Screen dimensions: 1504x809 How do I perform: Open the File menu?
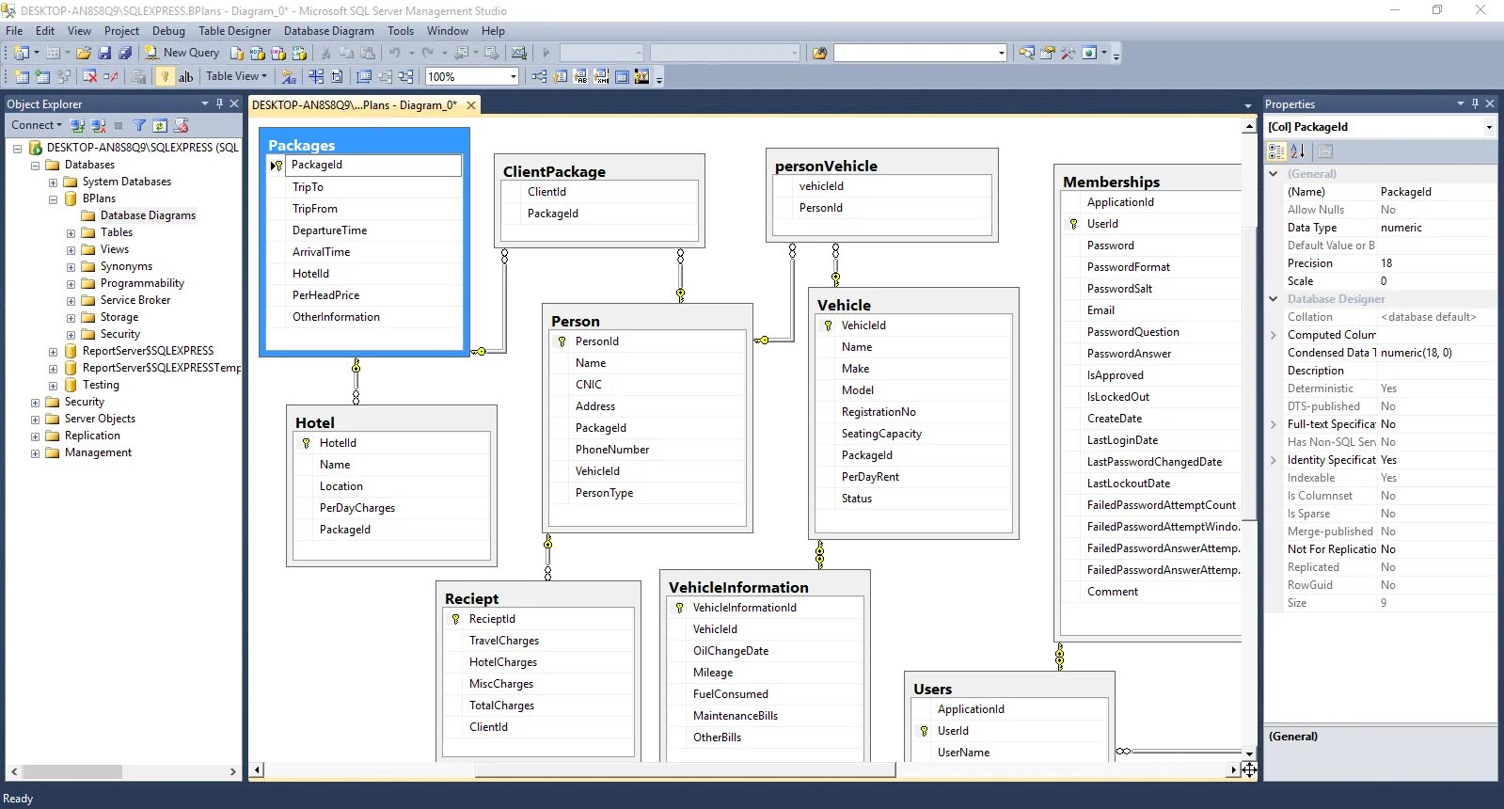pos(14,31)
